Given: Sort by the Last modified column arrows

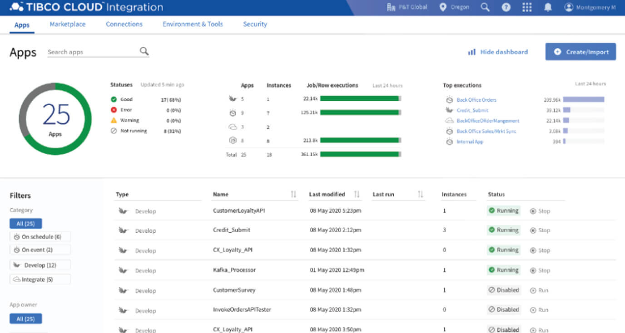Looking at the screenshot, I should click(357, 194).
